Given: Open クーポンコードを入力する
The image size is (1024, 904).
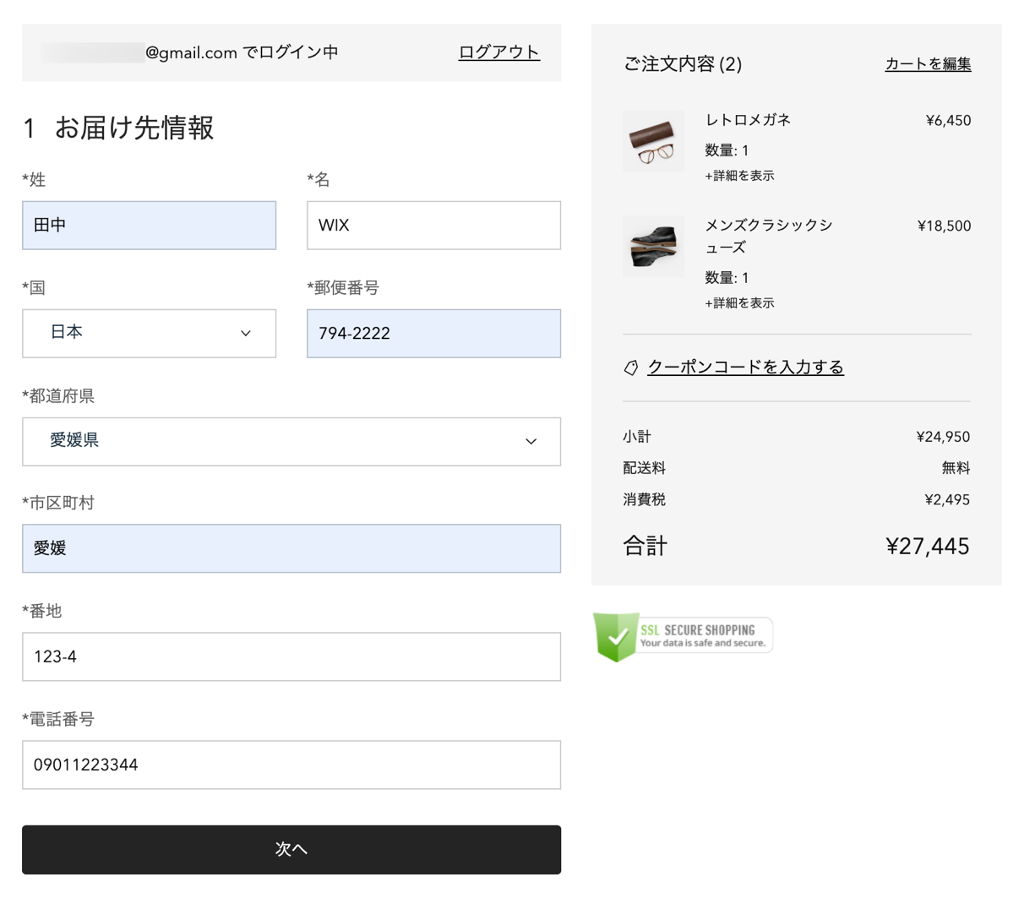Looking at the screenshot, I should (x=744, y=367).
